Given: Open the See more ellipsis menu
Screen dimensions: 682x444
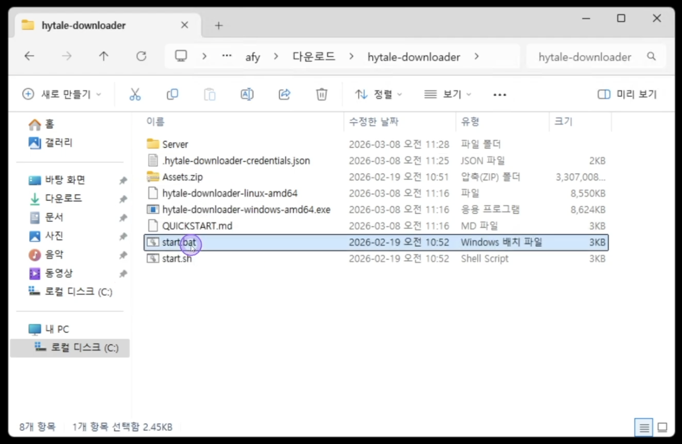Looking at the screenshot, I should click(500, 95).
